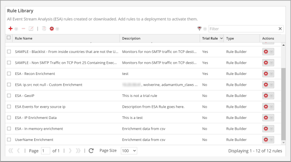Click gear action for SAMPLE - Blacklist rule

(266, 52)
